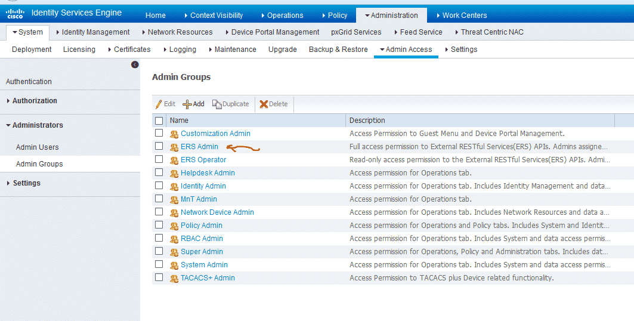Open the Context Visibility dropdown menu

(x=214, y=16)
